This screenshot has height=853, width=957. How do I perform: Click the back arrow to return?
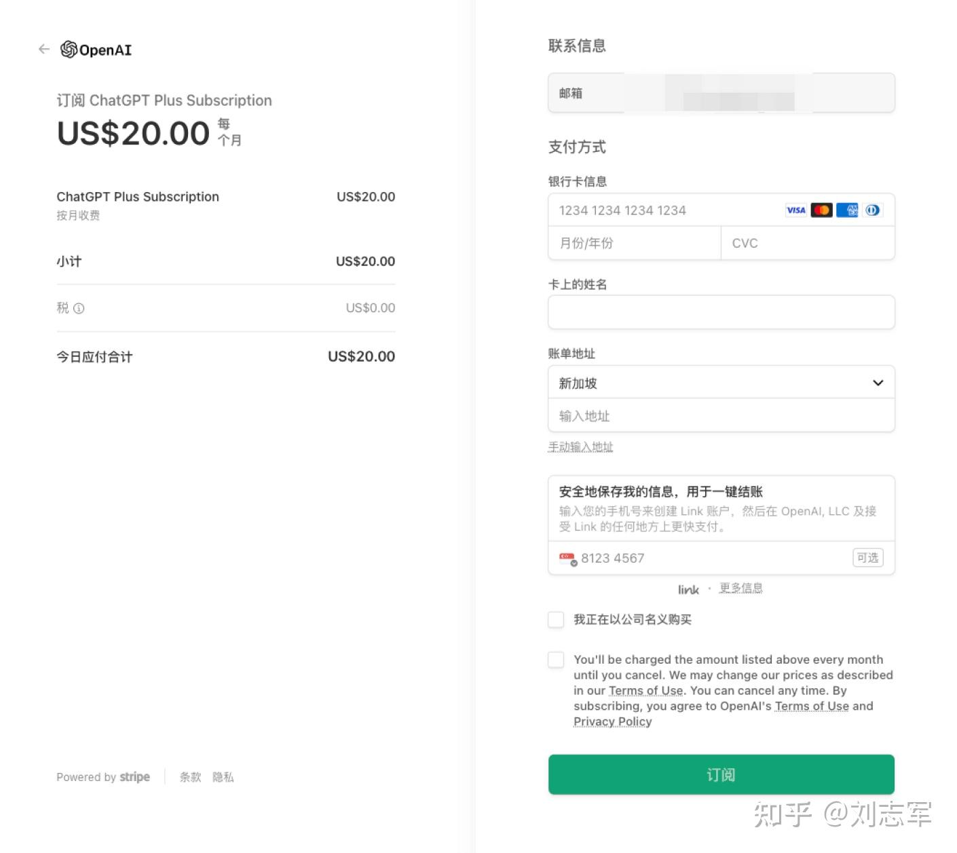[x=43, y=49]
